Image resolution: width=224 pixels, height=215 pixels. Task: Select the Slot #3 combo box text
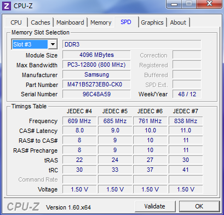click(x=30, y=44)
